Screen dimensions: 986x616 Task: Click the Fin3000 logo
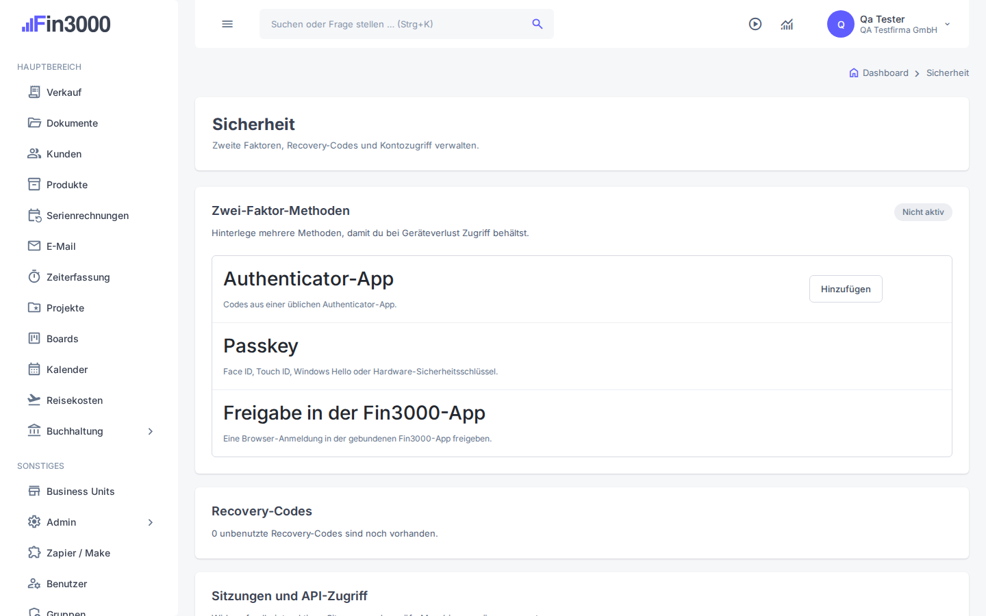click(66, 24)
